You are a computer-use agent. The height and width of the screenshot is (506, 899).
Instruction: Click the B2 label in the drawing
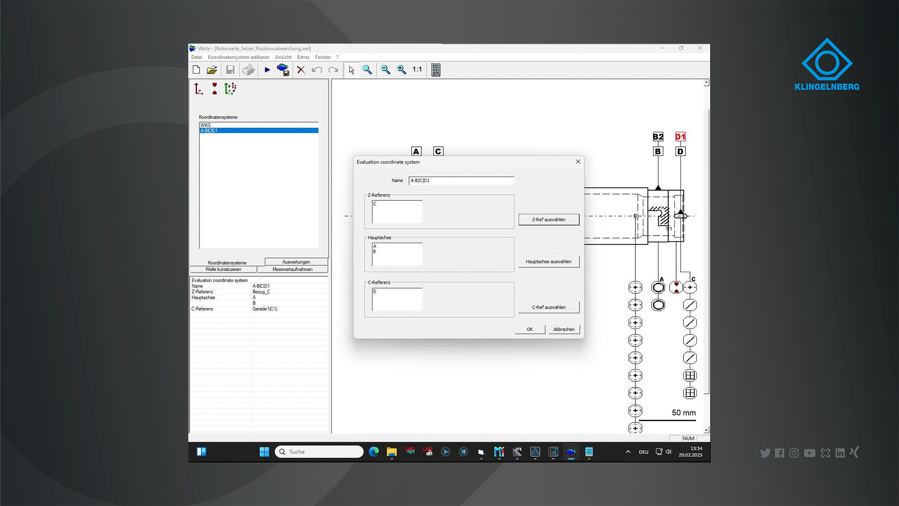658,137
